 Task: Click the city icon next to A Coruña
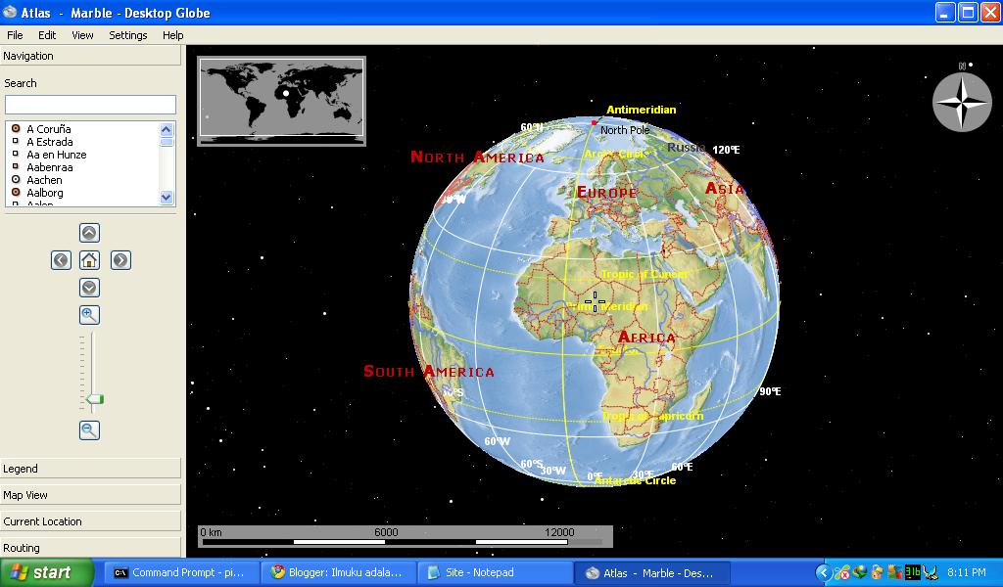pos(16,128)
